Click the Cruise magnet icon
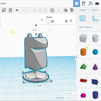 point(72,10)
